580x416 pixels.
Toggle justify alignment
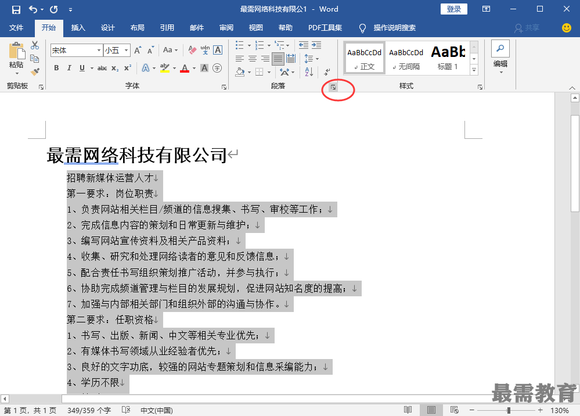pyautogui.click(x=278, y=59)
